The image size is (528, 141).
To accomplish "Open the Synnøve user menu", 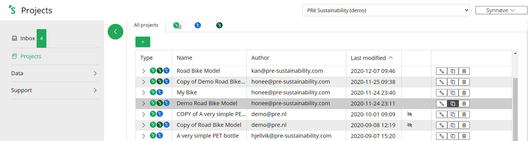I will 501,10.
